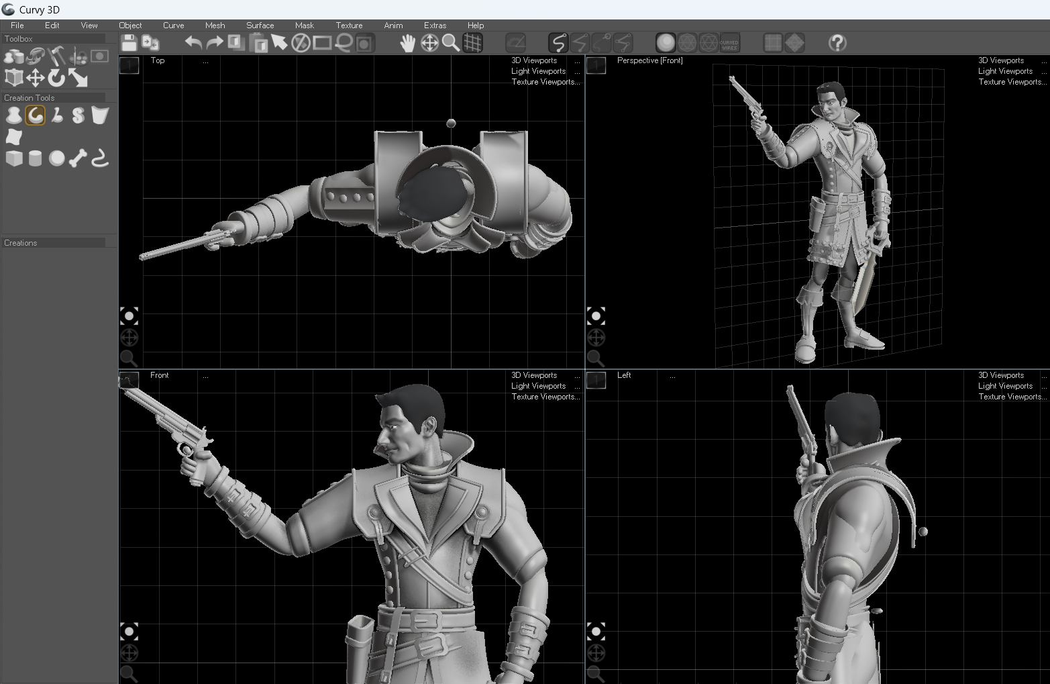
Task: Click the Copy object icon
Action: tap(236, 43)
